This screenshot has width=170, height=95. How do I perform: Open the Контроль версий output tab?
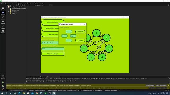[x=98, y=91]
